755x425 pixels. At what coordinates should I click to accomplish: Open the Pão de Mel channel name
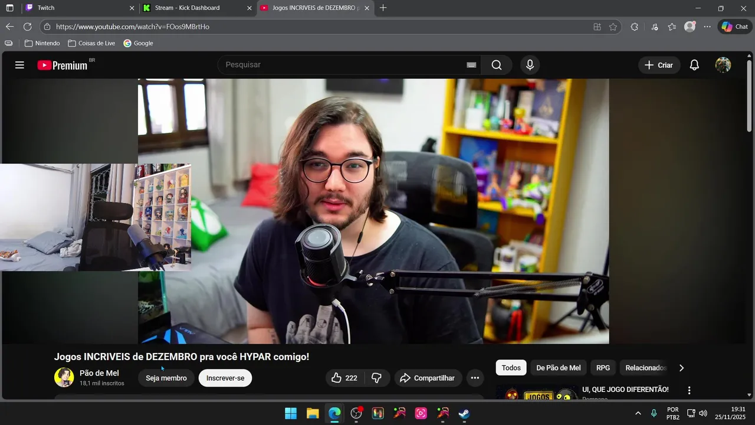(99, 373)
